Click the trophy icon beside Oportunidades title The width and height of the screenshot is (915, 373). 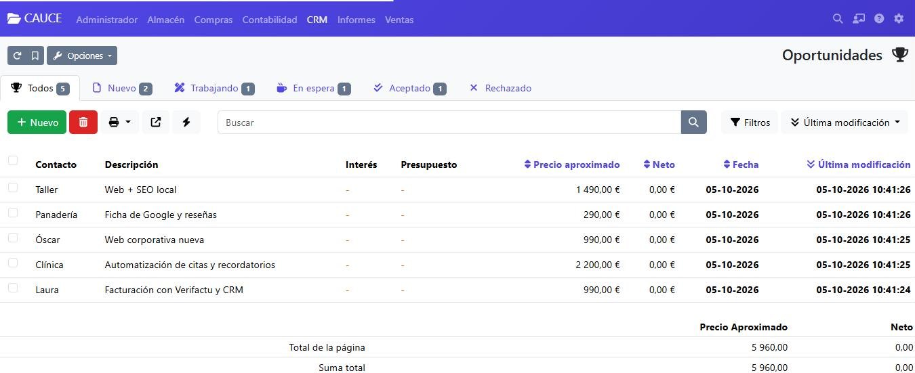click(x=899, y=55)
